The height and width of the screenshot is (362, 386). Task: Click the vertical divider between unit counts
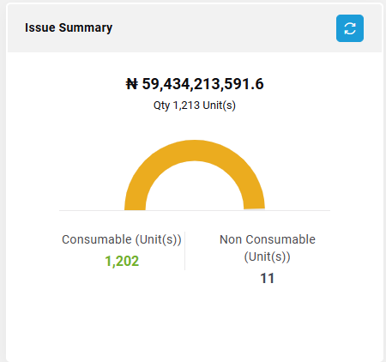[184, 250]
